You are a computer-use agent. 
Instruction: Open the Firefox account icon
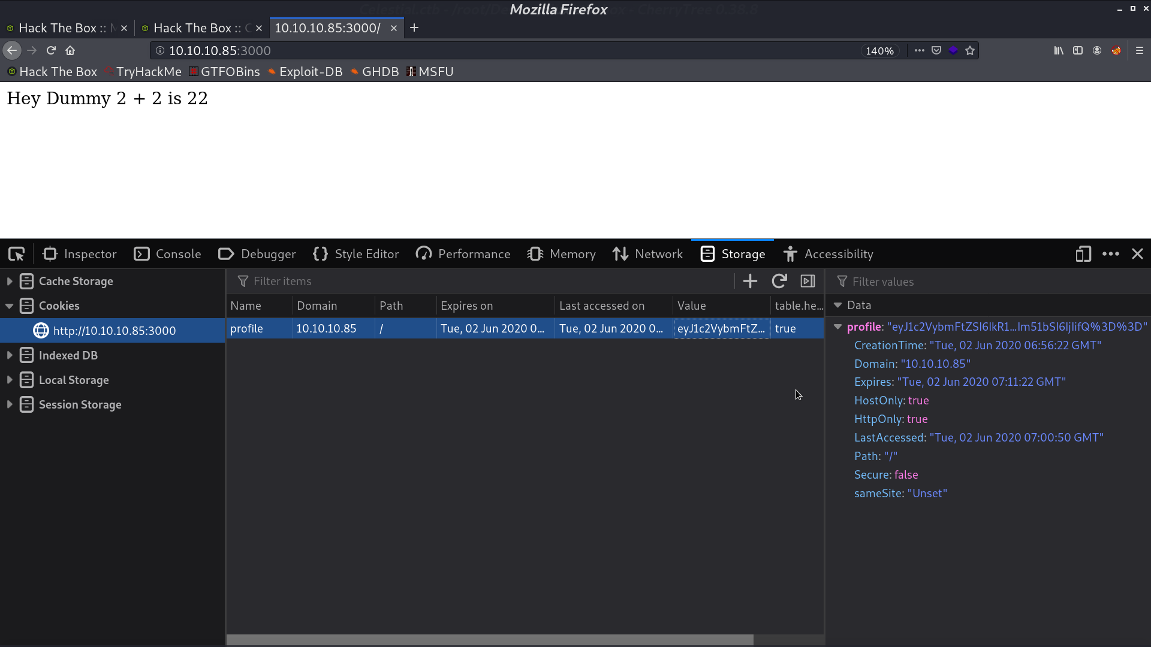point(1097,50)
